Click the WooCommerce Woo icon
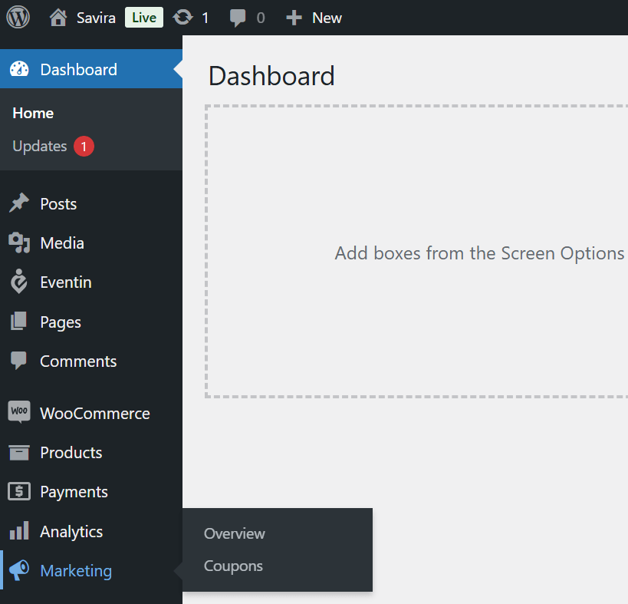628x604 pixels. [19, 412]
